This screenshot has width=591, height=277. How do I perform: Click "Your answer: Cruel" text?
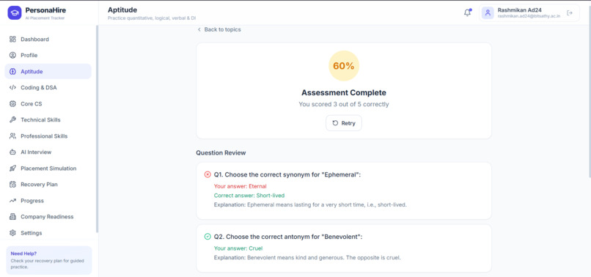238,248
